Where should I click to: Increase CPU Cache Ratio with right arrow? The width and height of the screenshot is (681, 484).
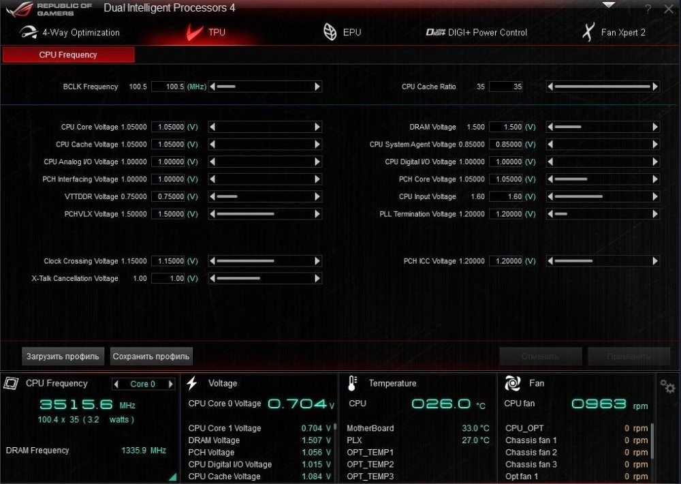pos(655,87)
